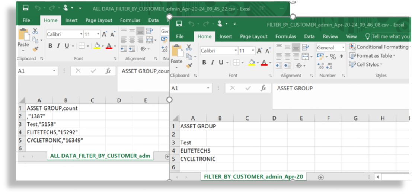
Task: Click Insert Function fx in front window
Action: click(263, 88)
